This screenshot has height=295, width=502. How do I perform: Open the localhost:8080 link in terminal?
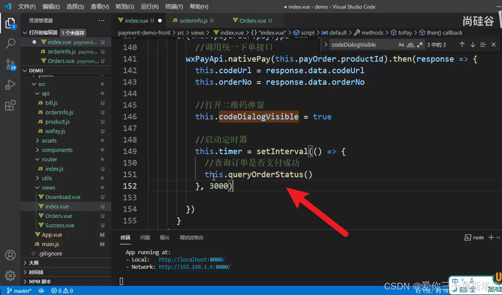point(191,260)
